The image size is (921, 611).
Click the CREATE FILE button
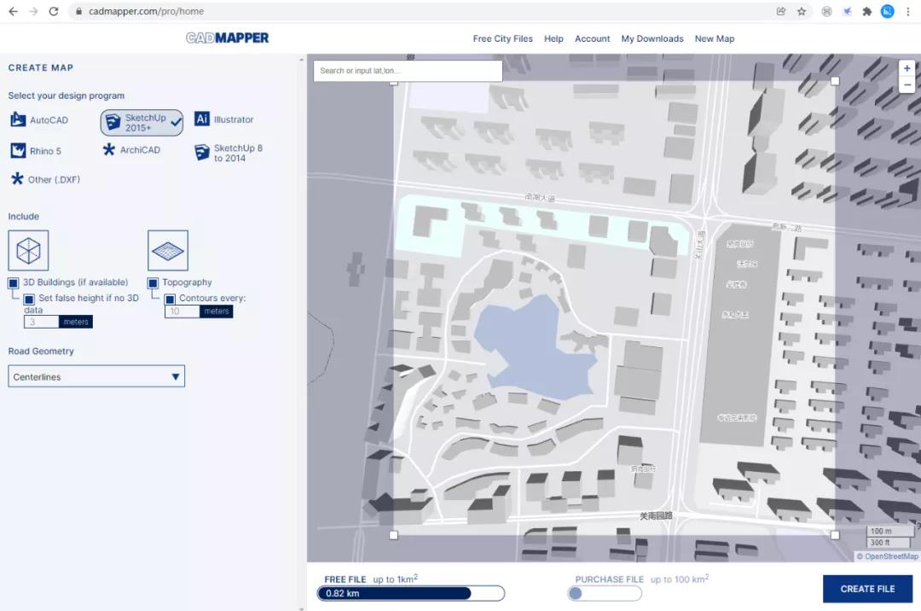(867, 589)
